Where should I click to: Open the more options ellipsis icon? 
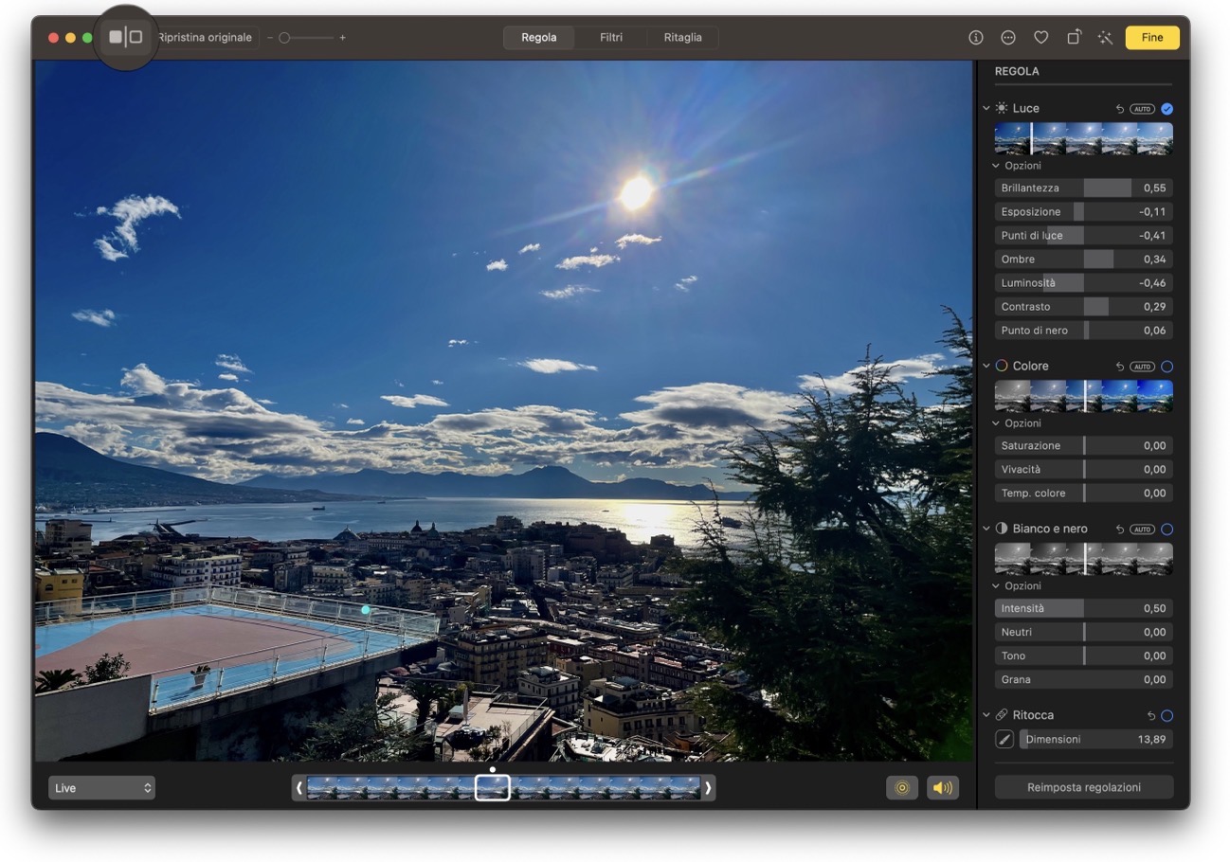tap(1007, 37)
